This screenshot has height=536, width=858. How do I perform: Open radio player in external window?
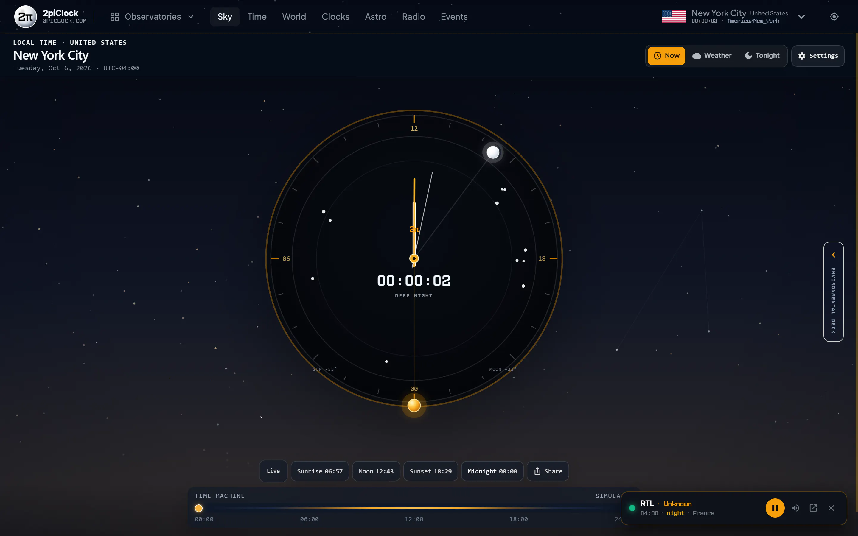(813, 508)
